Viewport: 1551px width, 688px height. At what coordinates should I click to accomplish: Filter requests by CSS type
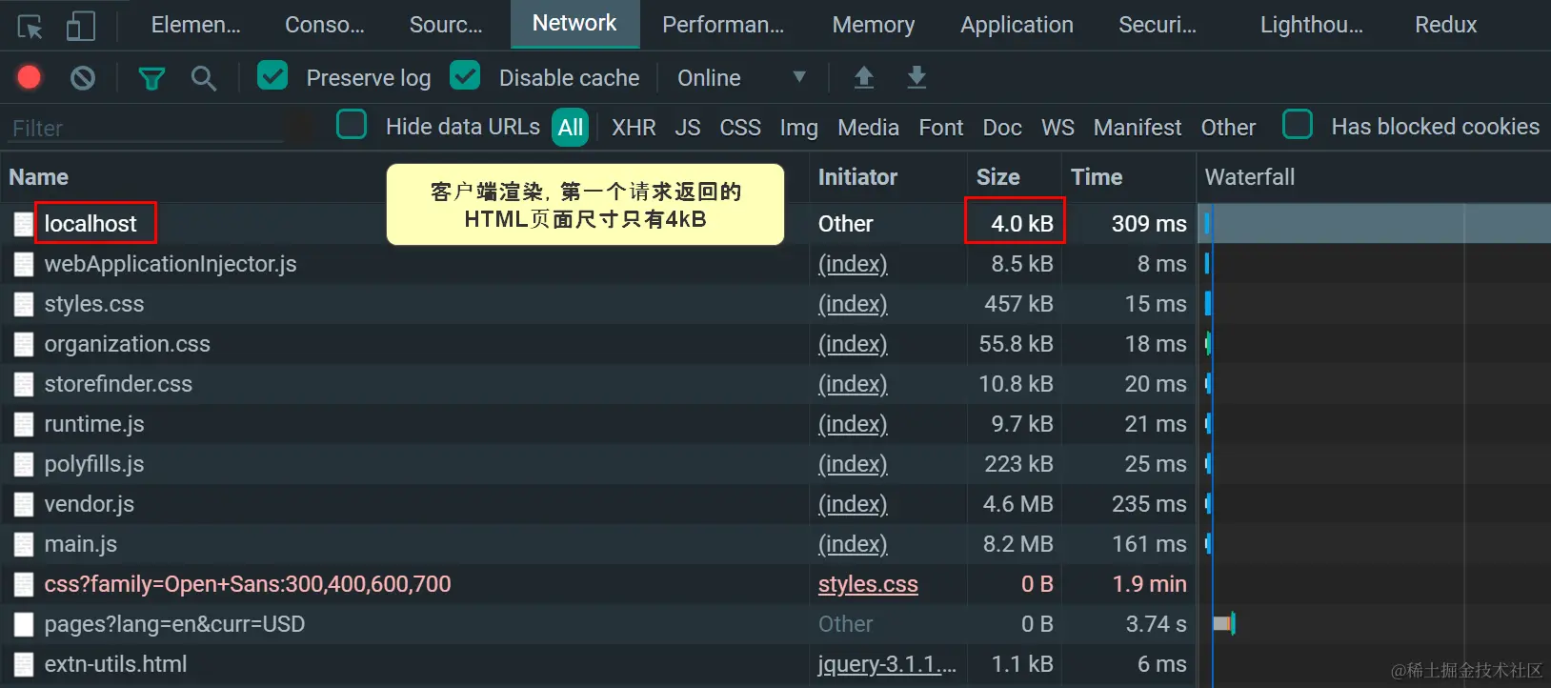(740, 128)
